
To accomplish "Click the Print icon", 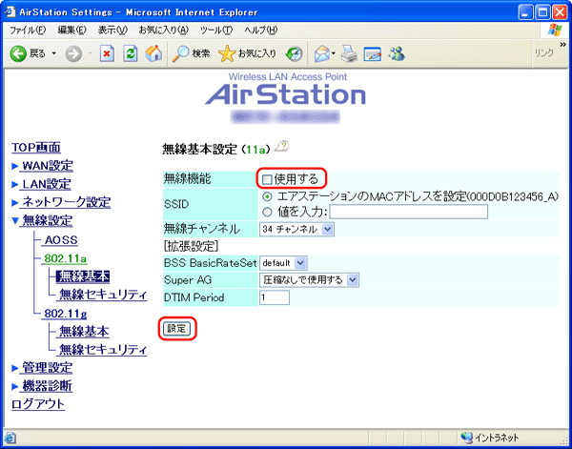I will (x=349, y=54).
